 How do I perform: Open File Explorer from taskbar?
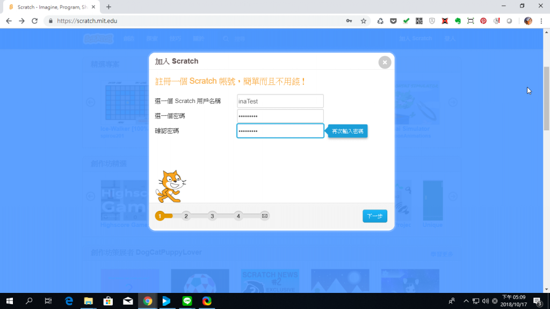point(89,301)
